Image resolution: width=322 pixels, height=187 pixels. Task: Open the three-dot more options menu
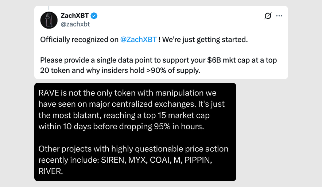point(279,16)
